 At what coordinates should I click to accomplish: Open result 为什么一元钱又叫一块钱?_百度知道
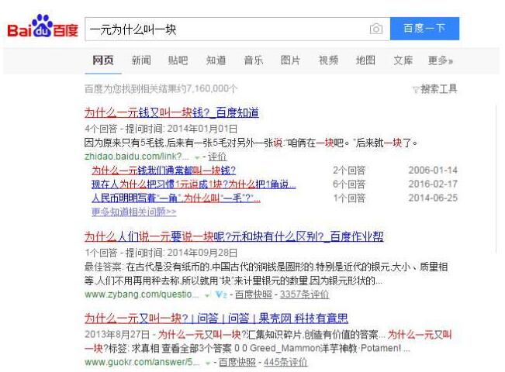[x=171, y=112]
